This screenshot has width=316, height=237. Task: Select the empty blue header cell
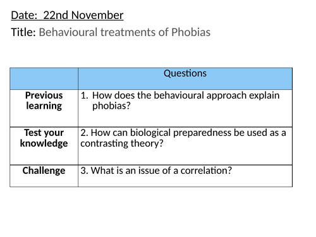click(x=44, y=78)
